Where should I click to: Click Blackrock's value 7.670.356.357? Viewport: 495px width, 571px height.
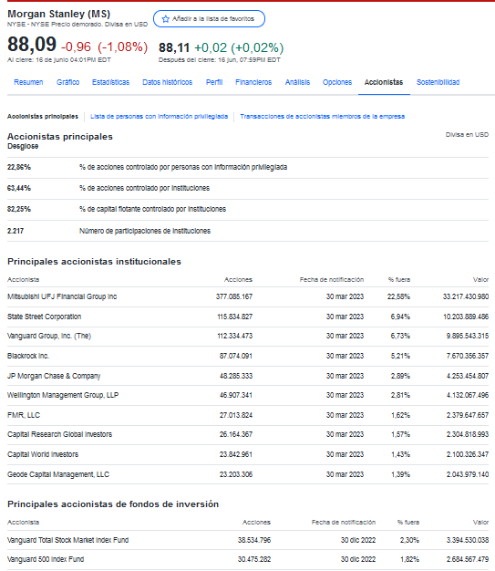(468, 356)
